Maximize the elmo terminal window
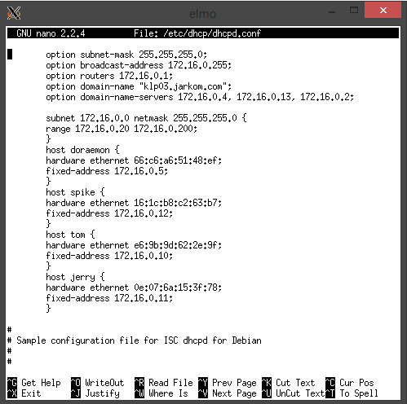The image size is (407, 404). click(x=354, y=11)
